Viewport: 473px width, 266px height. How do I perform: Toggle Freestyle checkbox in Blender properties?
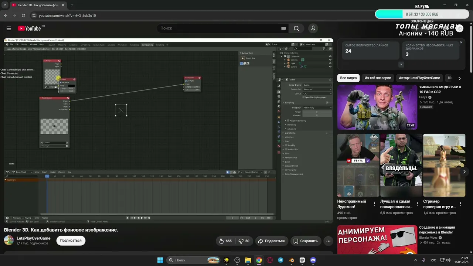tap(286, 170)
